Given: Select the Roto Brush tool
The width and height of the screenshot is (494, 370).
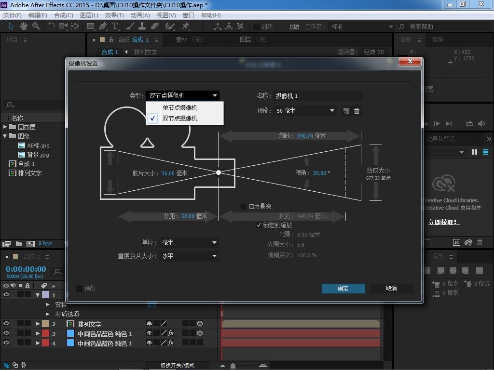Looking at the screenshot, I should point(169,26).
